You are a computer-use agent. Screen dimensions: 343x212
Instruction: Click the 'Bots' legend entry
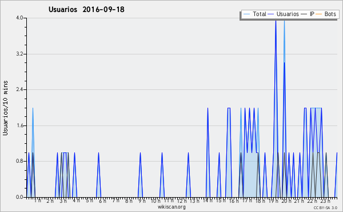tap(326, 14)
